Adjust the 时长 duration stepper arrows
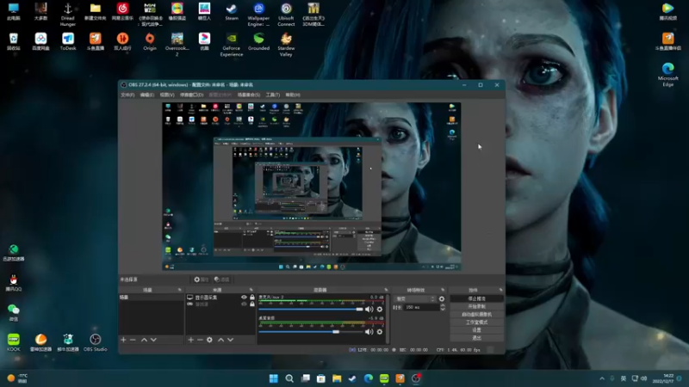The width and height of the screenshot is (689, 387). coord(443,307)
